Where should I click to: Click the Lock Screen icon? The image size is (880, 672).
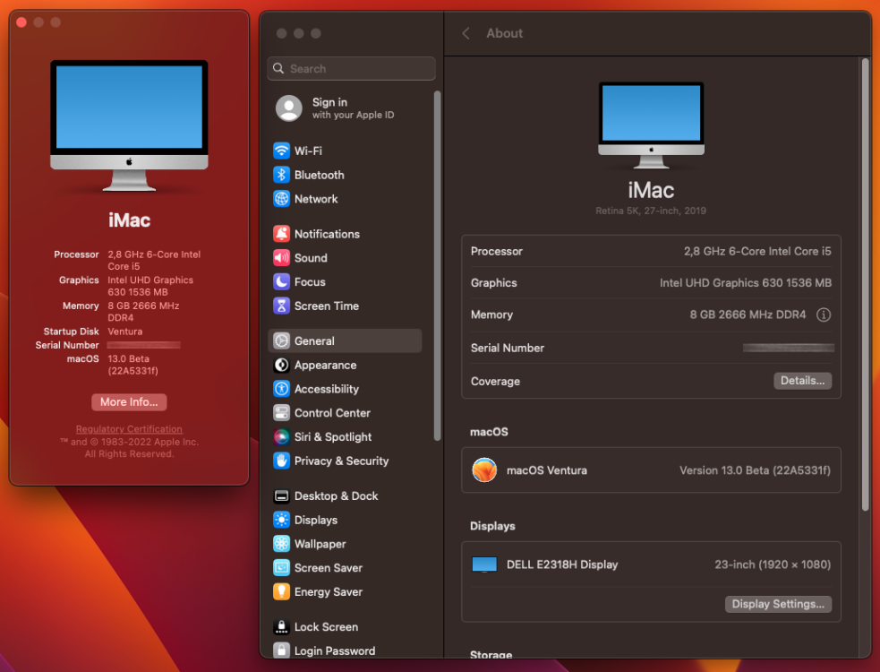[281, 626]
